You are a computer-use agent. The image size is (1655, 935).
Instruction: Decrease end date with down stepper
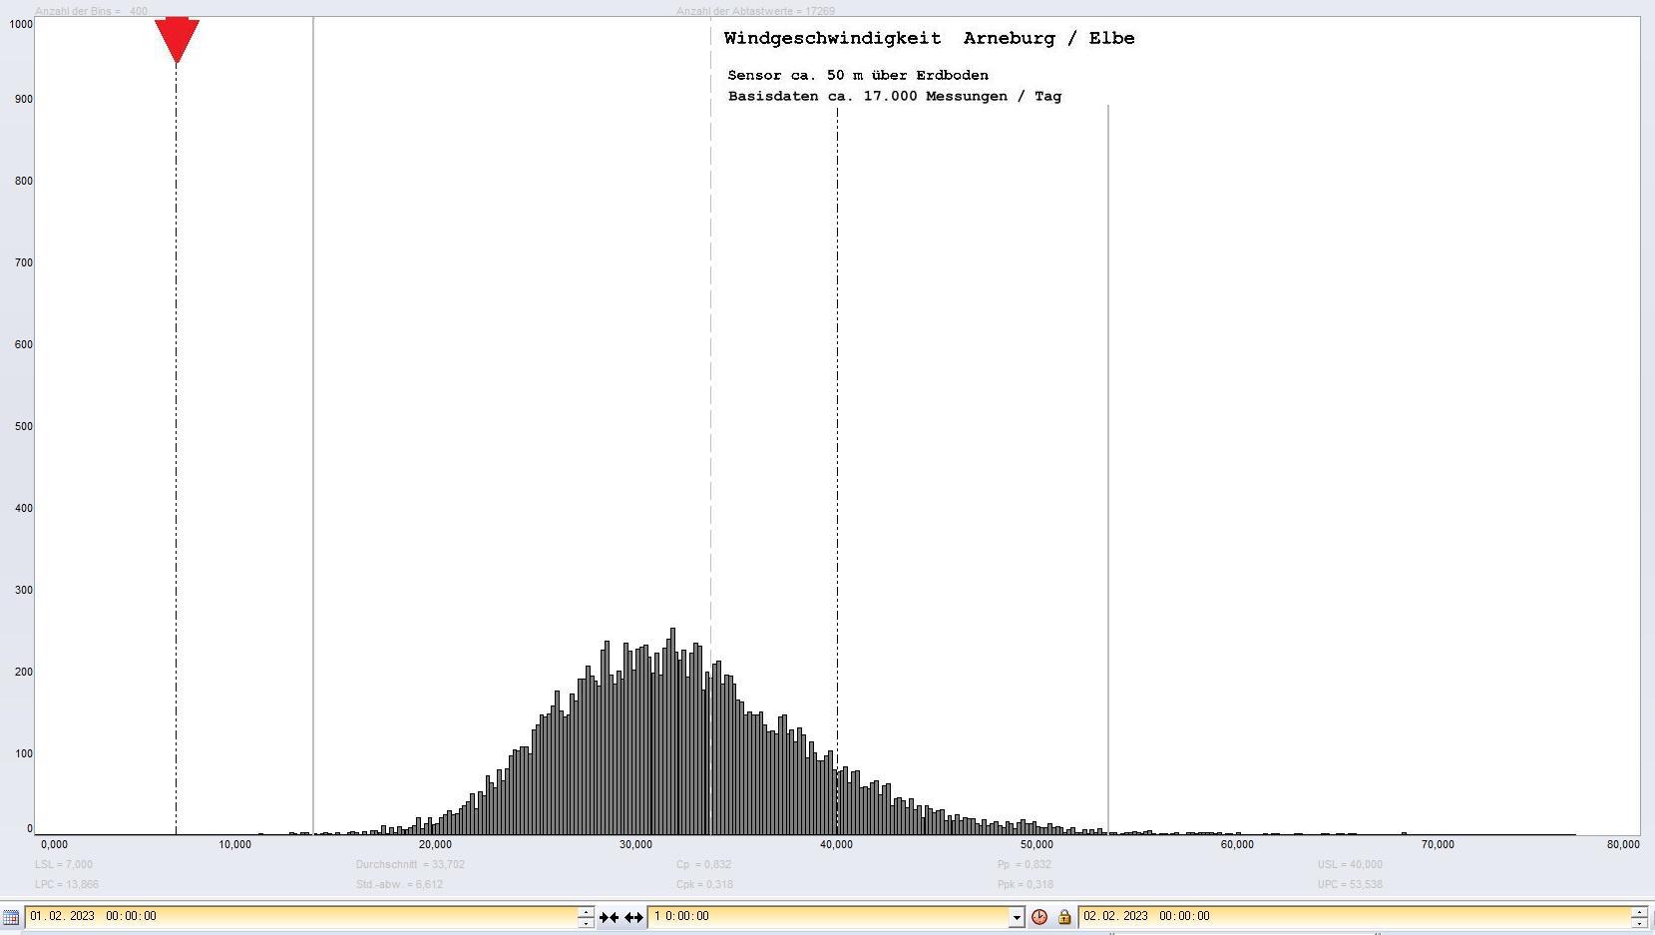click(x=1639, y=922)
